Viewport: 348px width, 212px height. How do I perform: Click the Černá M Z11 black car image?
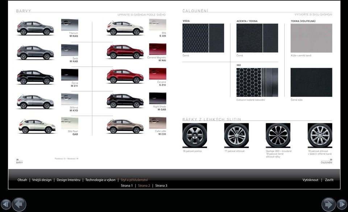point(35,77)
